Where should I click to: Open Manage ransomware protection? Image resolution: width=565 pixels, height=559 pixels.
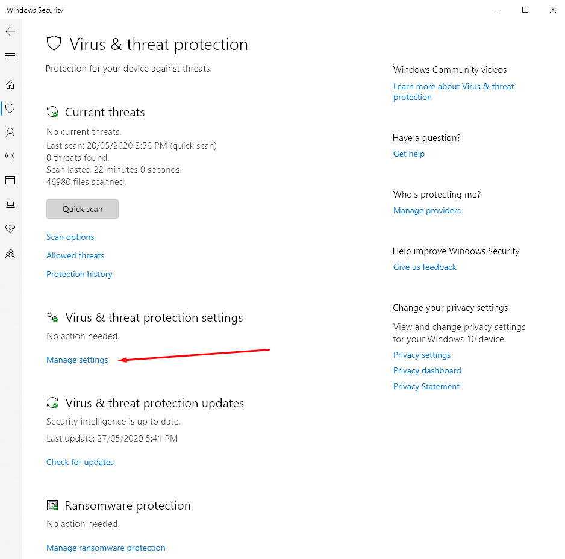[x=106, y=548]
